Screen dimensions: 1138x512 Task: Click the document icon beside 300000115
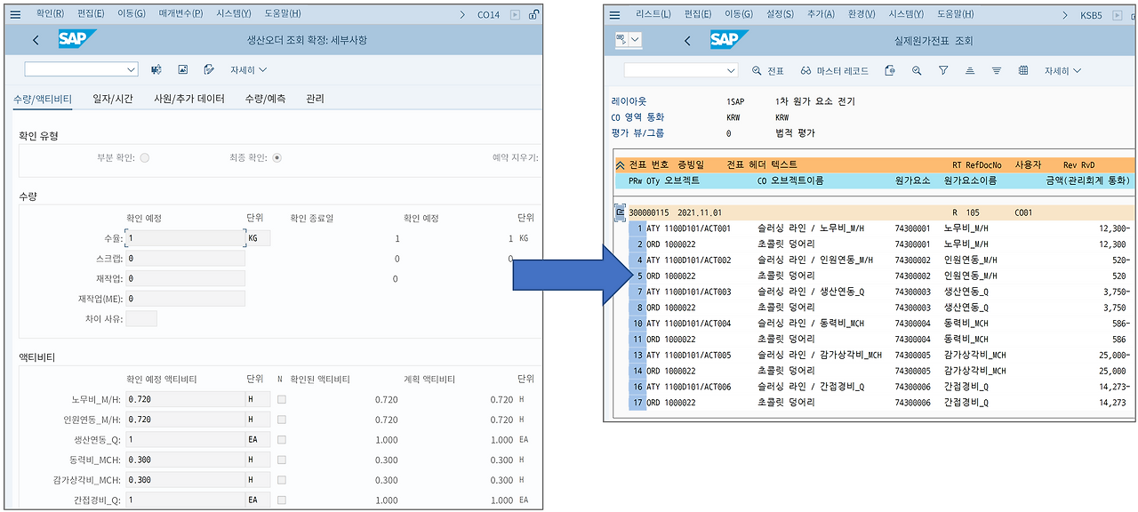tap(620, 212)
